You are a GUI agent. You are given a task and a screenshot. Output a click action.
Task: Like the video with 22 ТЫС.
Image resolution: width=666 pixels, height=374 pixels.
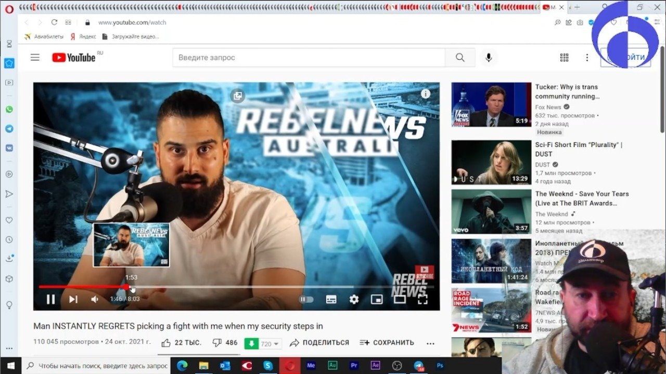pyautogui.click(x=181, y=343)
